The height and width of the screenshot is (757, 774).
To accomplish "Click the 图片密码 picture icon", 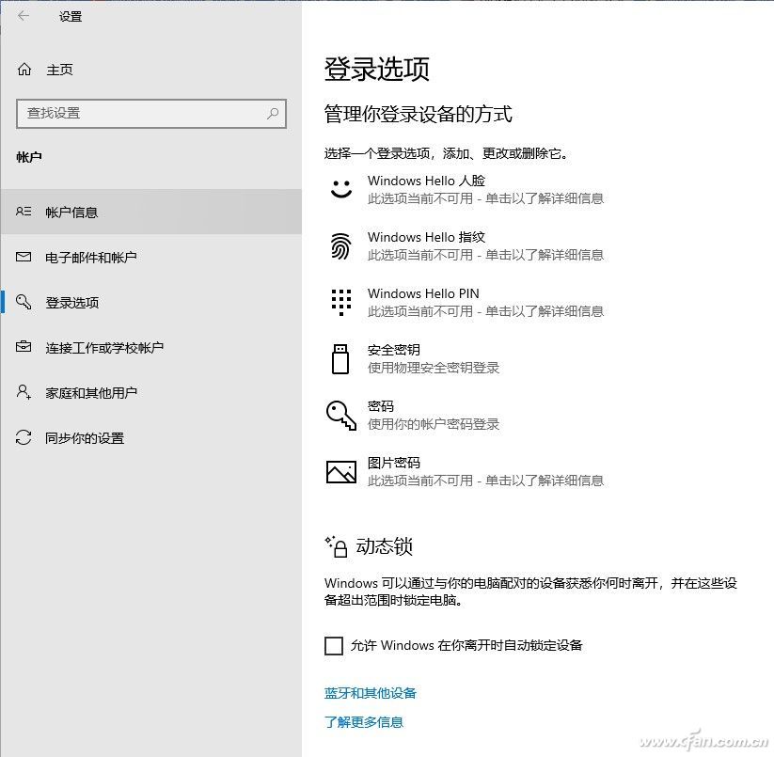I will tap(341, 471).
